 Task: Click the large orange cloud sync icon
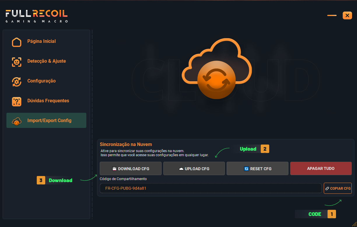(x=216, y=69)
